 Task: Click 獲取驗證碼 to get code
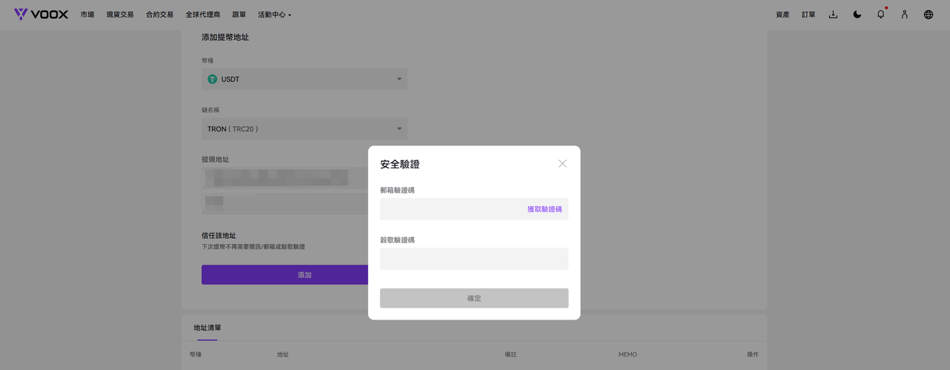545,209
